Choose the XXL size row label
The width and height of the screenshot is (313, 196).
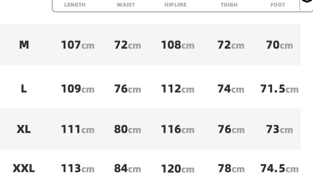tap(24, 168)
